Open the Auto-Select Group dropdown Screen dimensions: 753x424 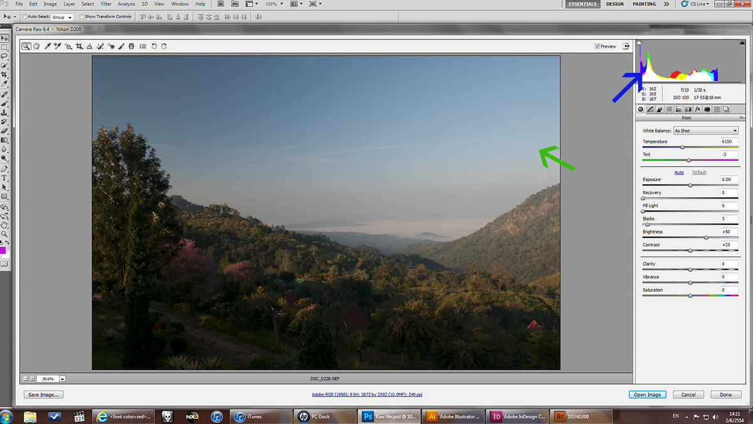61,17
